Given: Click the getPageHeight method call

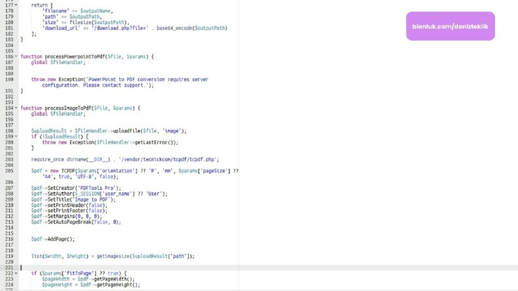Looking at the screenshot, I should [114, 284].
